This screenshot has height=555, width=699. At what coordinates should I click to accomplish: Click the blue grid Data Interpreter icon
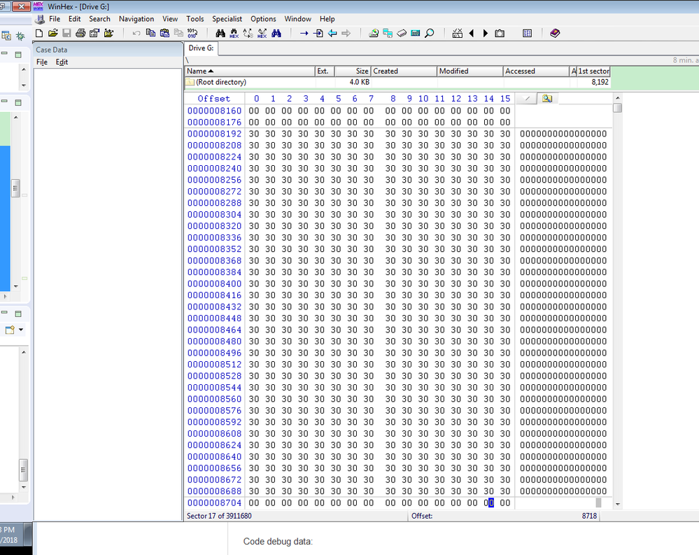[527, 33]
